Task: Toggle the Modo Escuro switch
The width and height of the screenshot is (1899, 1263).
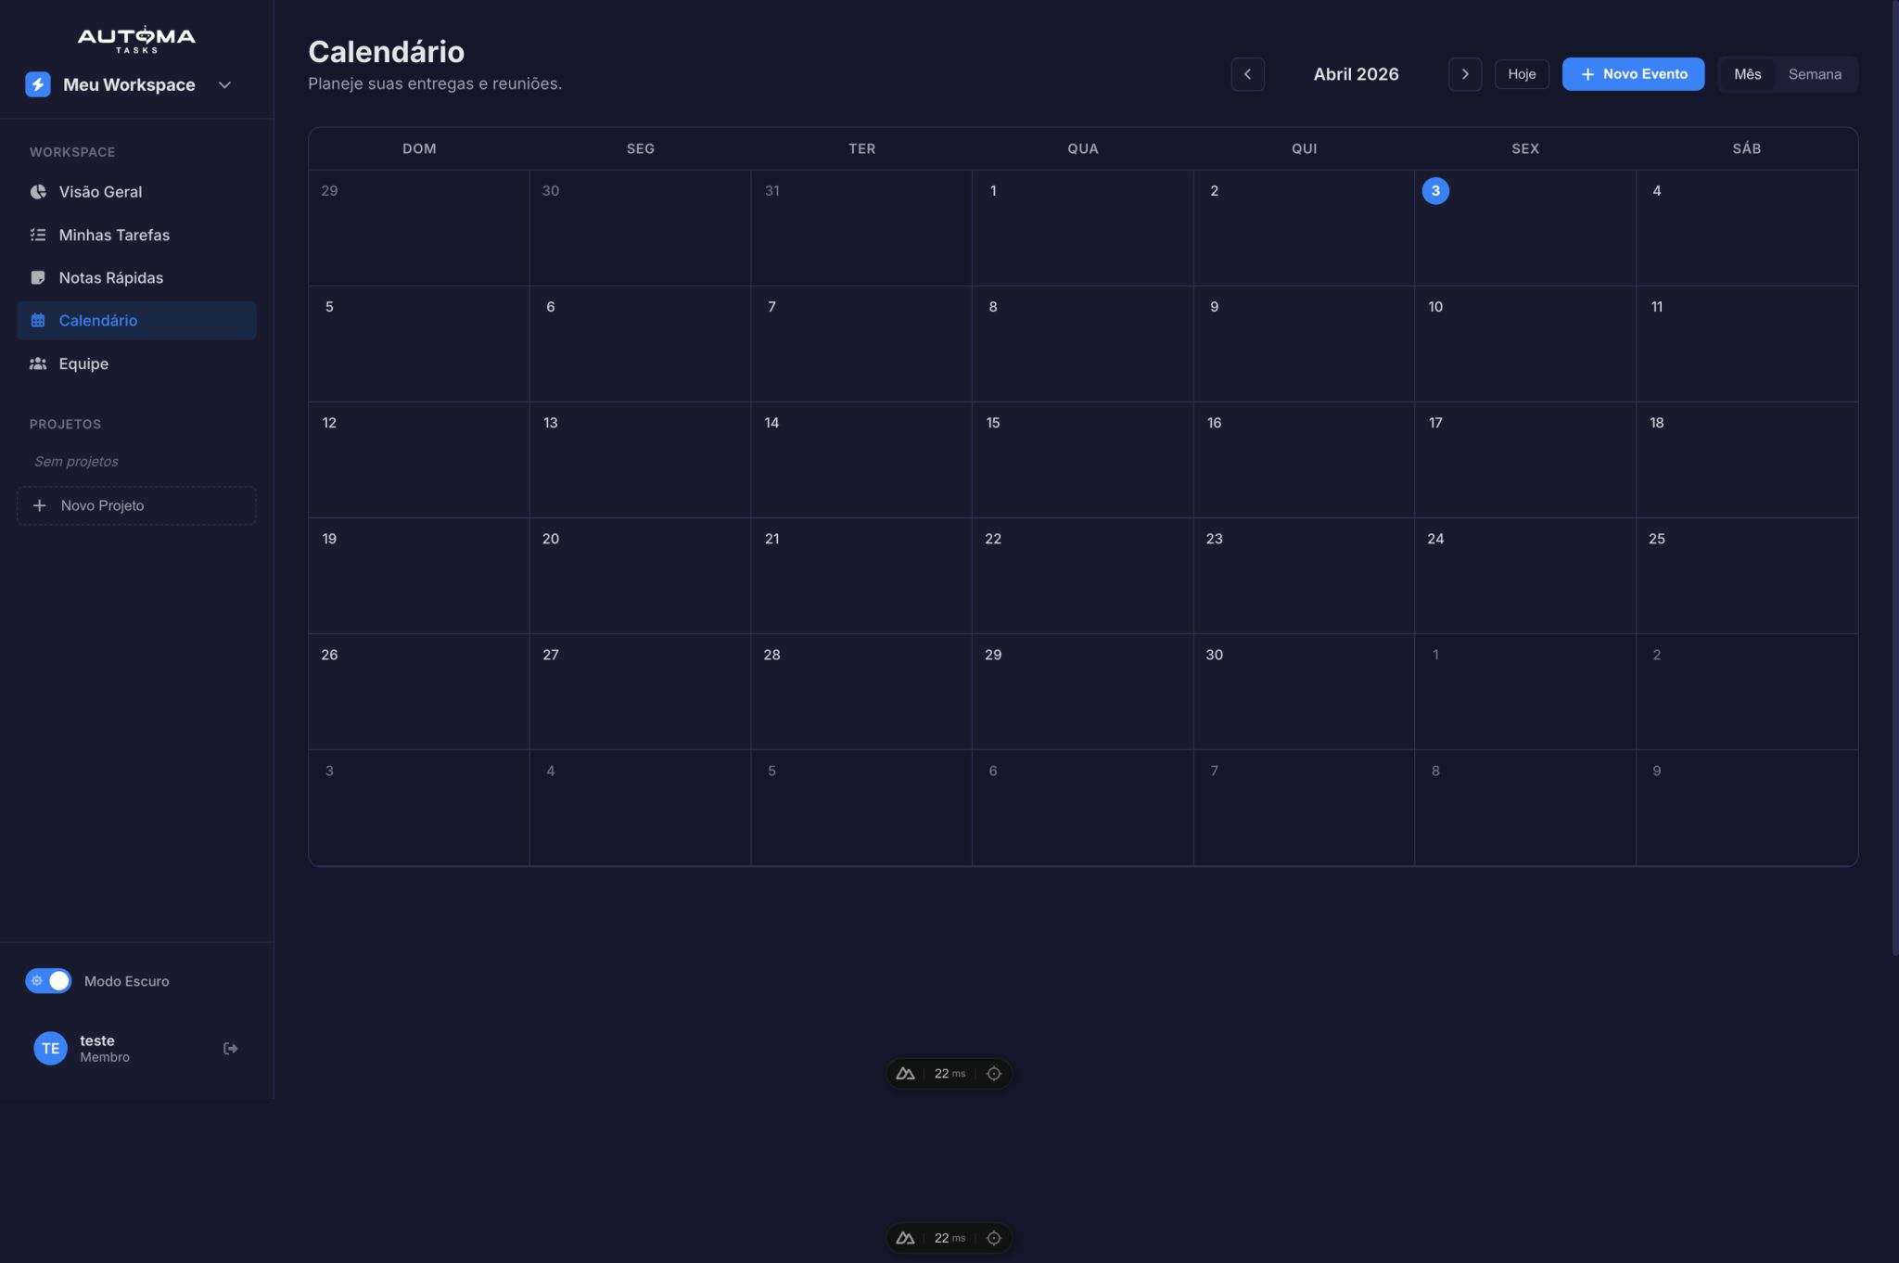Action: pos(48,981)
